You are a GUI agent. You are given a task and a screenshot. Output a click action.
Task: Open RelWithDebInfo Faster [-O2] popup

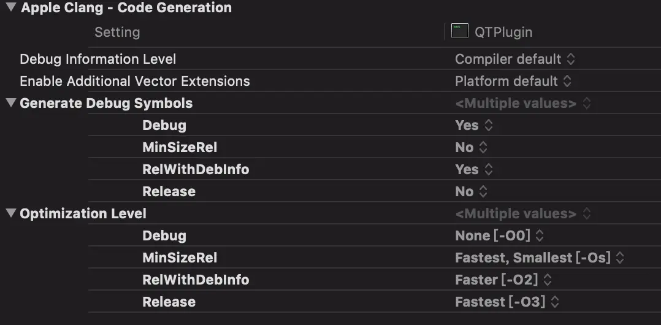click(503, 280)
